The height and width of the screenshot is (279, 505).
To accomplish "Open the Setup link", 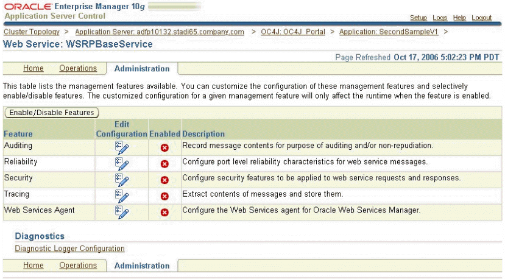I will coord(418,18).
